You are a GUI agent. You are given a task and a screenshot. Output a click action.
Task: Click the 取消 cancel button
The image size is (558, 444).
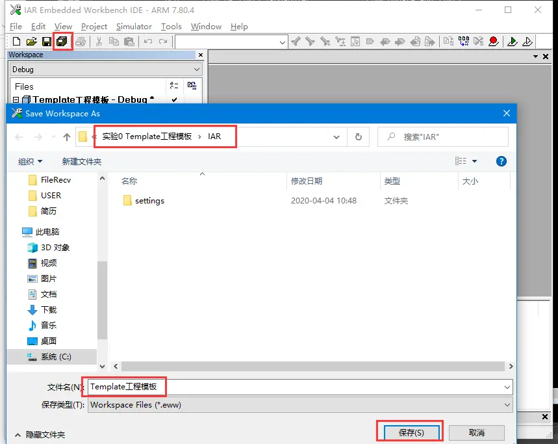pyautogui.click(x=477, y=432)
